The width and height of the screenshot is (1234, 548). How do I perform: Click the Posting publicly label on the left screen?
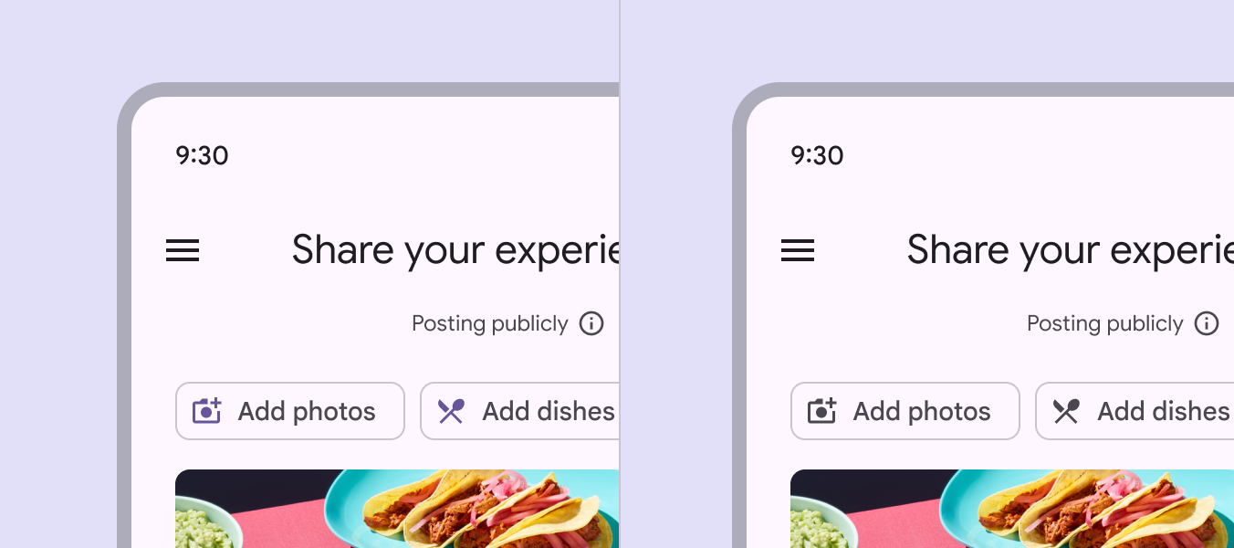(490, 323)
